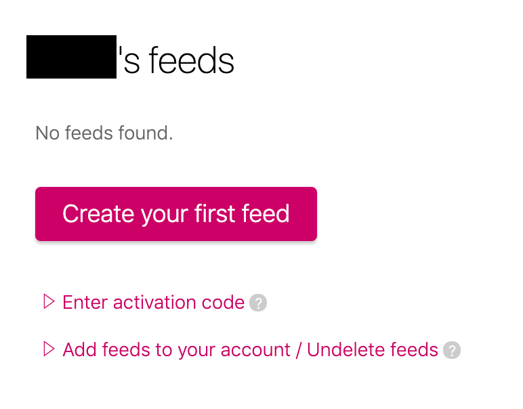The height and width of the screenshot is (409, 523).
Task: Toggle the Undelete feeds disclosure arrow
Action: 49,349
